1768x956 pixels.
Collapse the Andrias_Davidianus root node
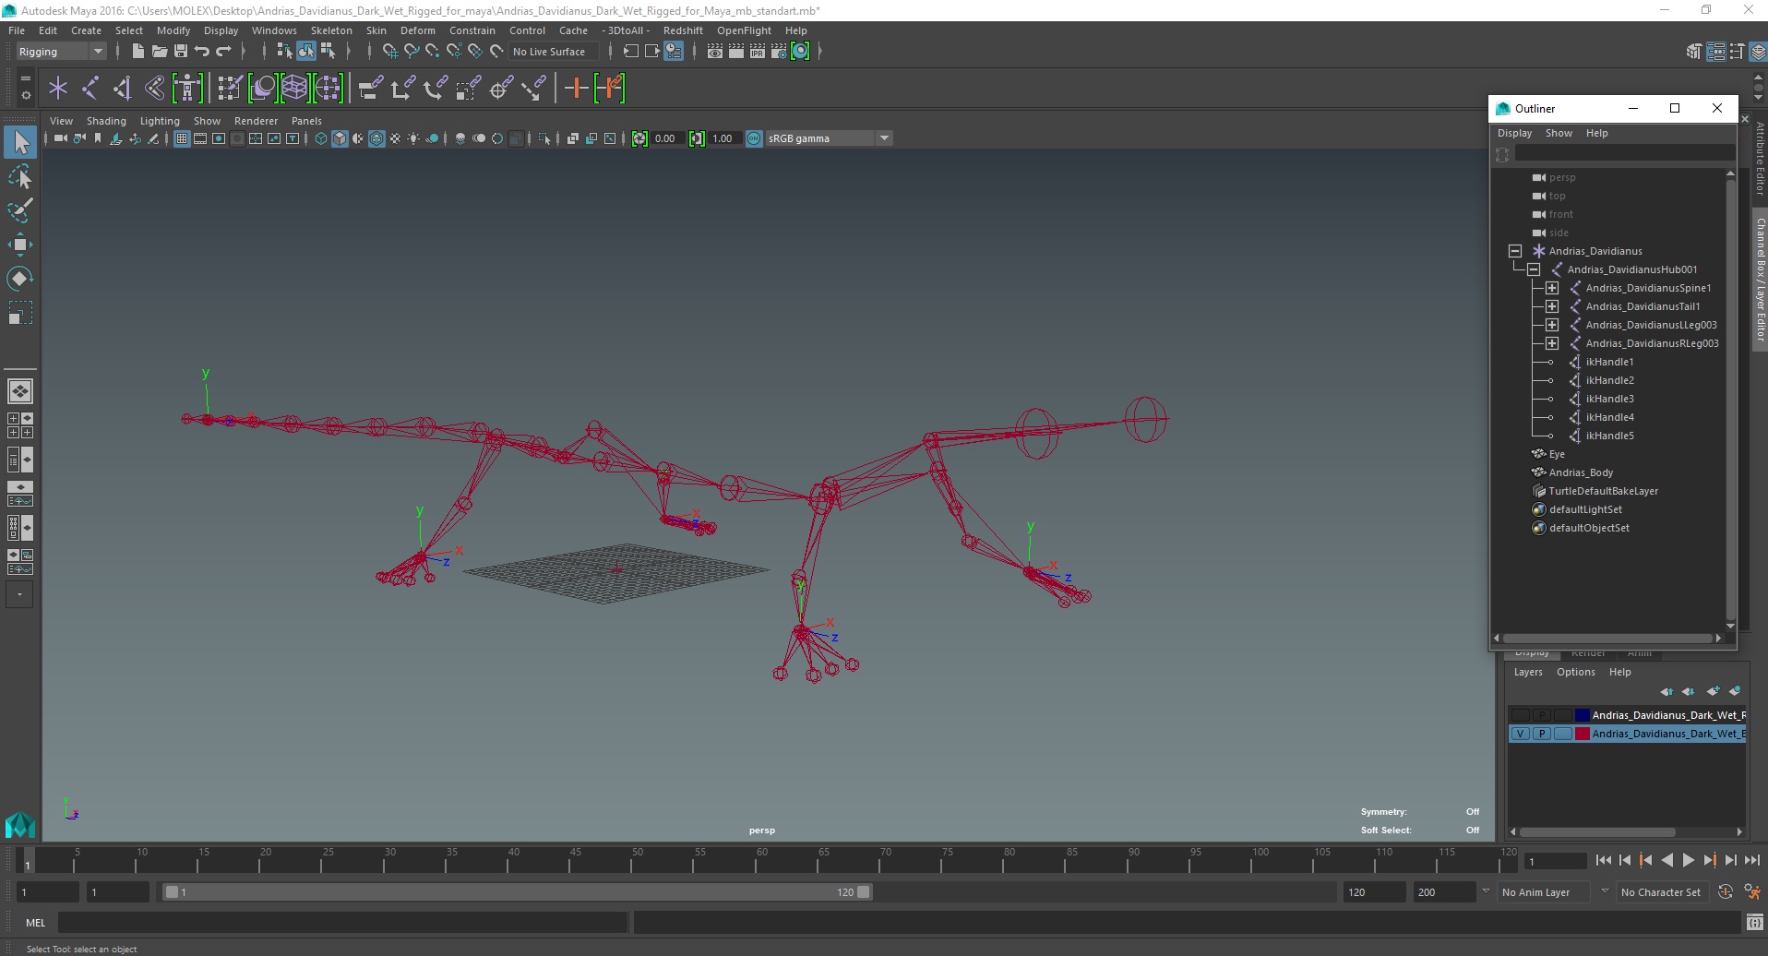tap(1515, 251)
